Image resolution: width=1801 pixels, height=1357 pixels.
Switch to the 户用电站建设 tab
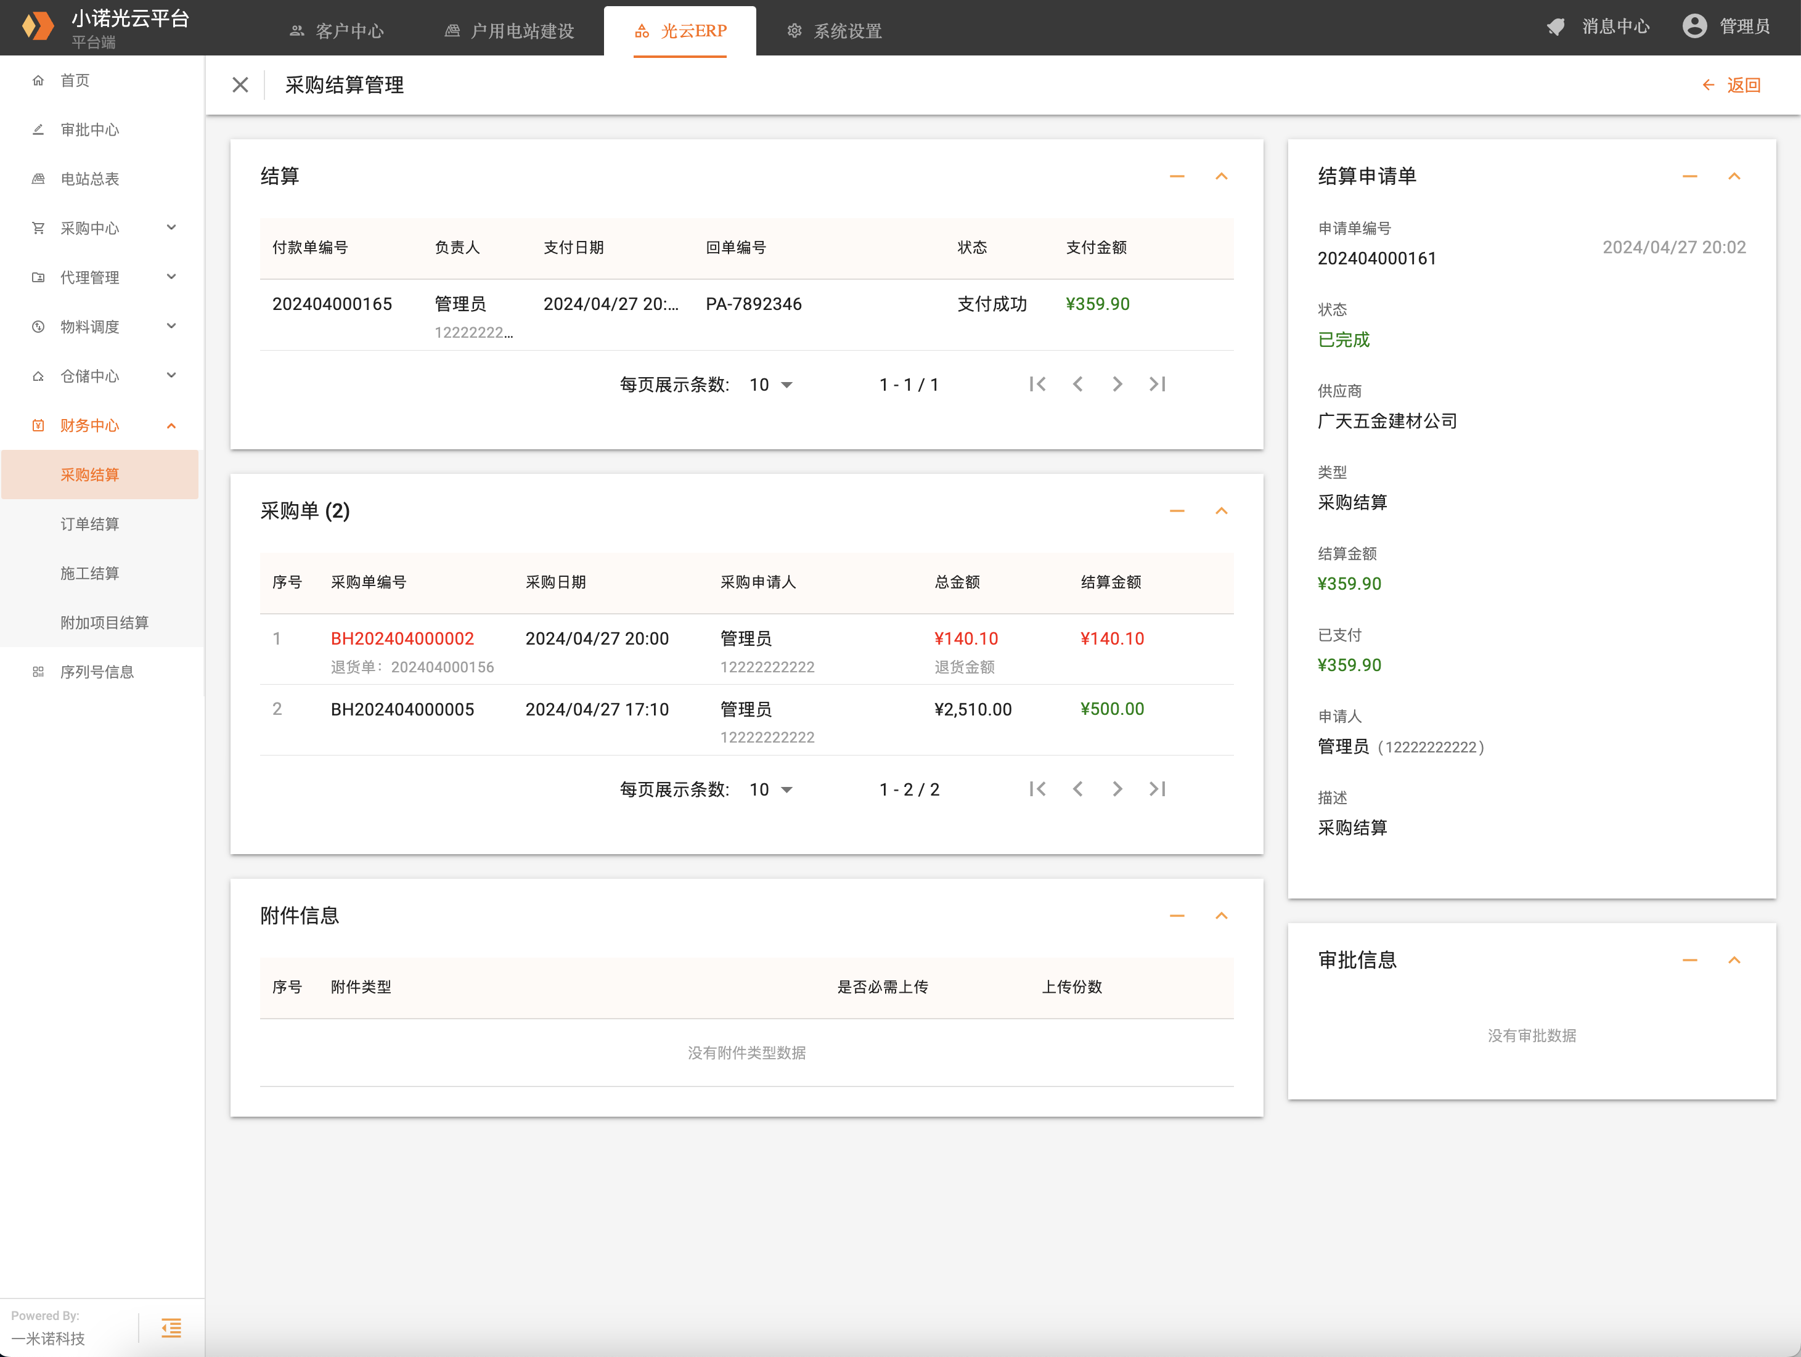pyautogui.click(x=510, y=31)
